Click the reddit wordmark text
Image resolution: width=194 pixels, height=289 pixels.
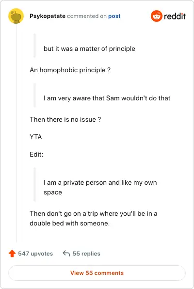[175, 16]
